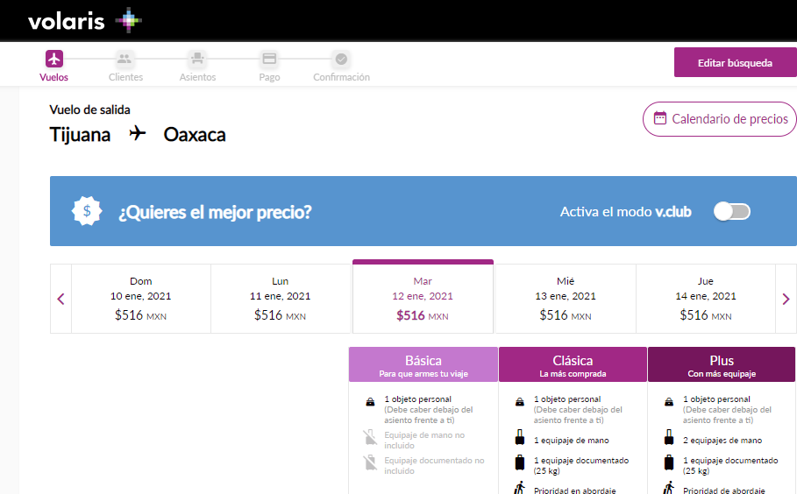Show previous dates with left arrow

[x=60, y=299]
